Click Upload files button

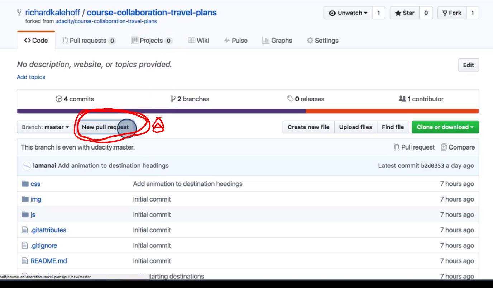pos(355,127)
